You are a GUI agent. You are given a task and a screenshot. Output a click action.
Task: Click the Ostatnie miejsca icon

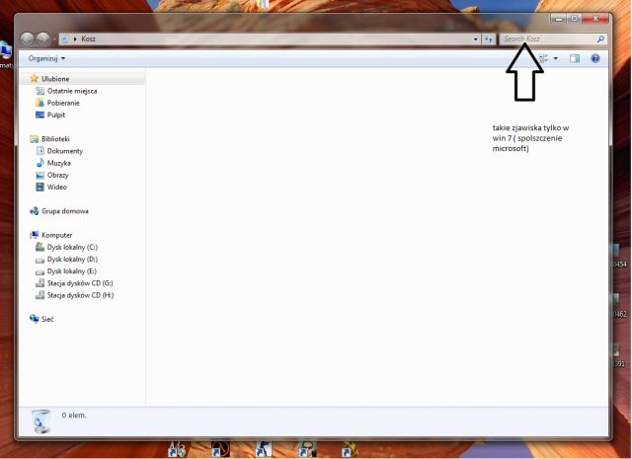tap(39, 91)
